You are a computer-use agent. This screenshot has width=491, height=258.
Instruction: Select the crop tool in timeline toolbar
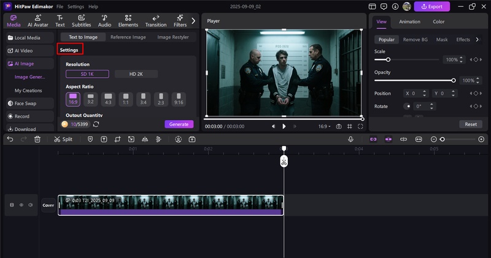pos(117,139)
